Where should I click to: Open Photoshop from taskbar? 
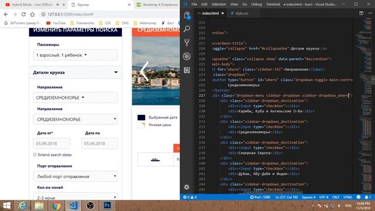pos(107,206)
